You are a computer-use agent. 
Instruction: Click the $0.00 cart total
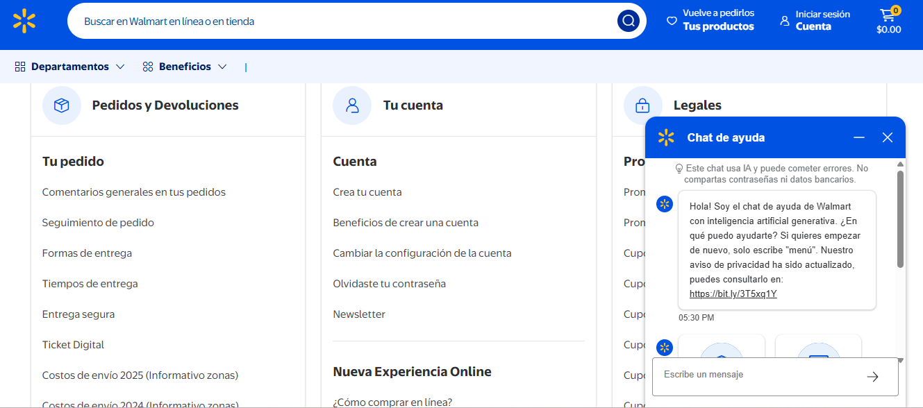click(889, 30)
